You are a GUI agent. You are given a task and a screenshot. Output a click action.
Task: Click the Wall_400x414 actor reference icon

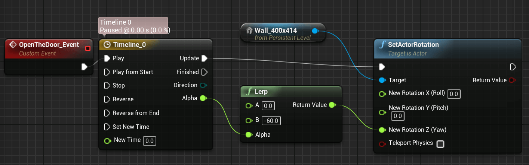pos(249,31)
